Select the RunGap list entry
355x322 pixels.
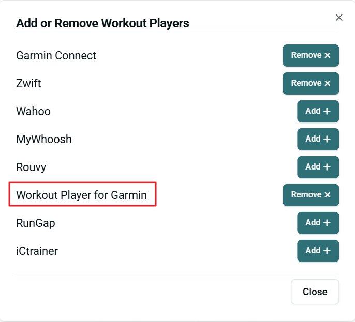coord(35,223)
